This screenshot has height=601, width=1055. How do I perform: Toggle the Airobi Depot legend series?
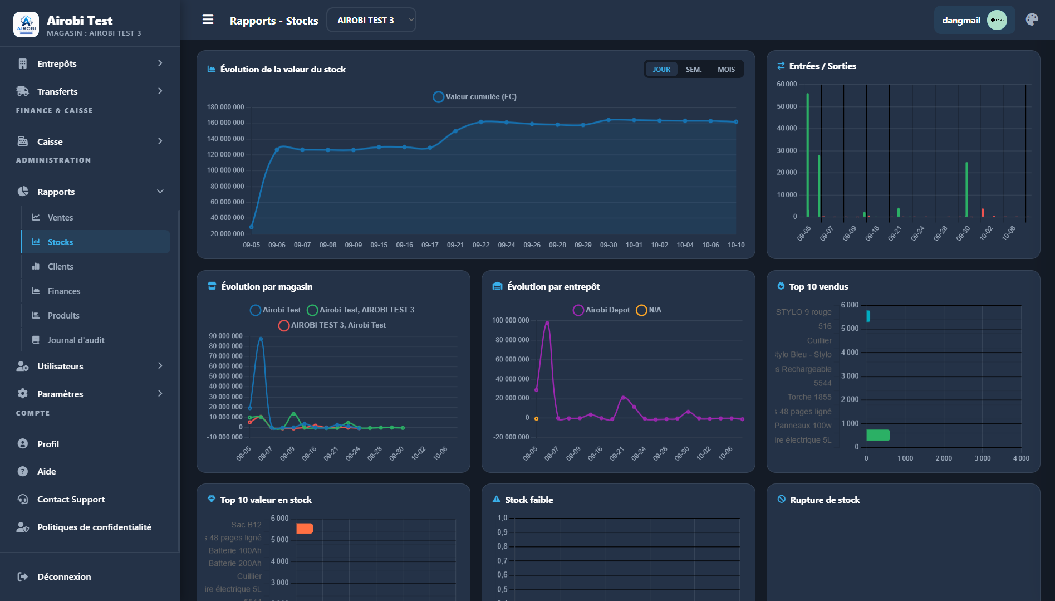pos(602,310)
